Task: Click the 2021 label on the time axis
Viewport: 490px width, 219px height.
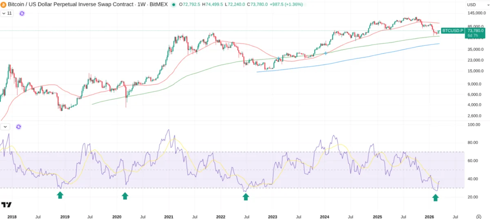Action: (x=169, y=217)
